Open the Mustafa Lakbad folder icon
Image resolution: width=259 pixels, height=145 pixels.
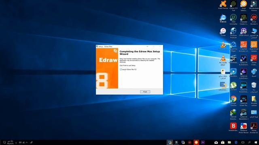coord(254,101)
